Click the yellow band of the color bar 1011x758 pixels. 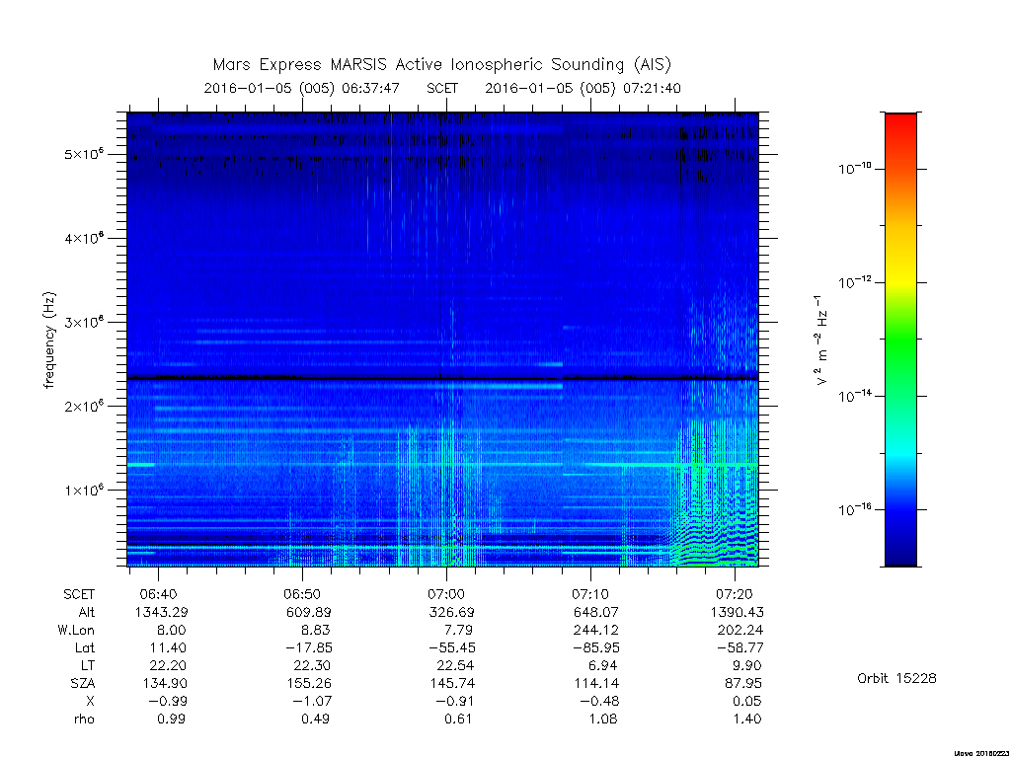pyautogui.click(x=900, y=265)
